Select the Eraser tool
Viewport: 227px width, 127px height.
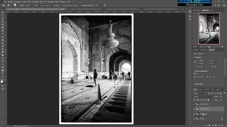pos(2,46)
